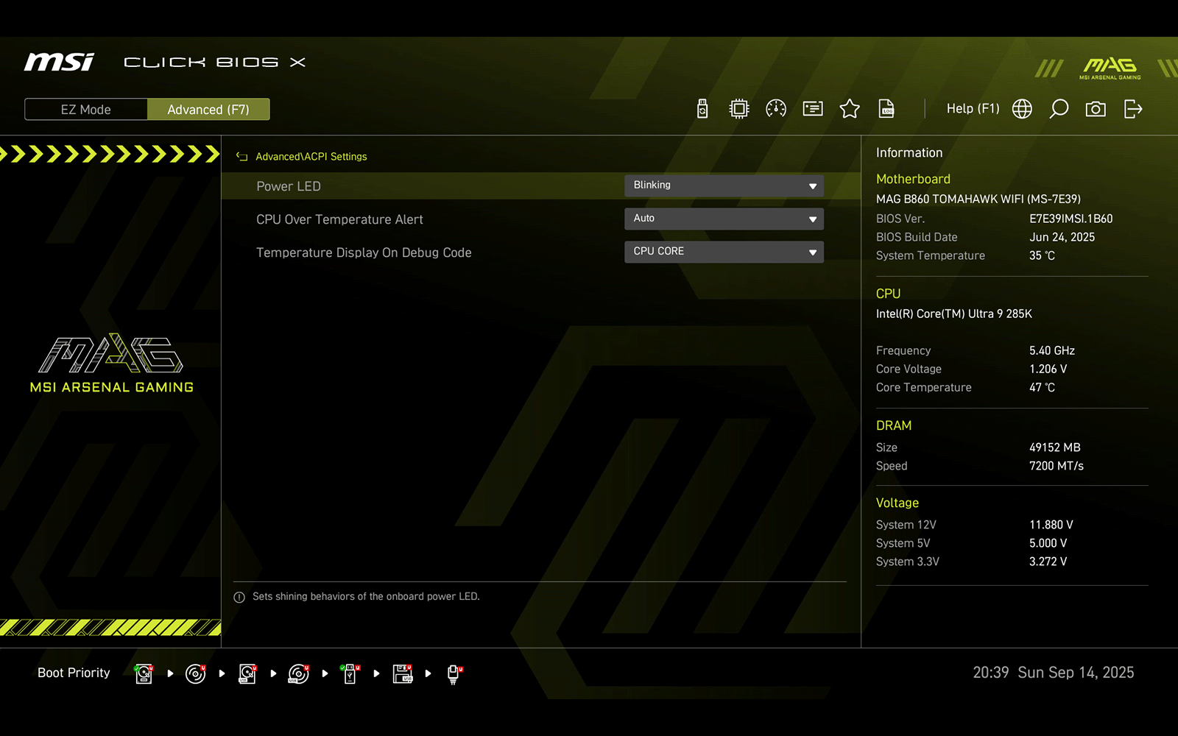The height and width of the screenshot is (736, 1178).
Task: Open Help (F1)
Action: [973, 109]
